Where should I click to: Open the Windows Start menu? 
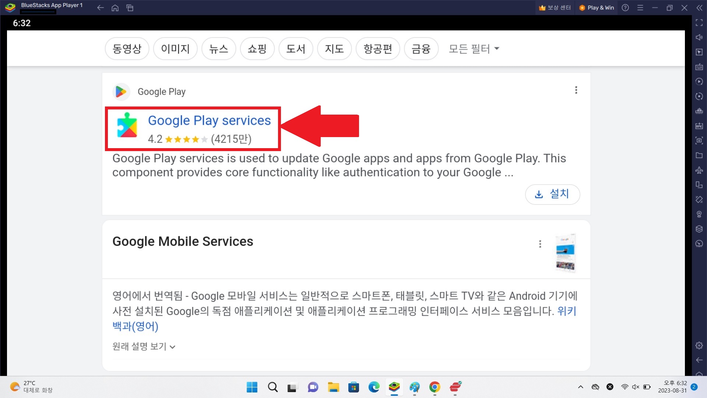coord(252,387)
